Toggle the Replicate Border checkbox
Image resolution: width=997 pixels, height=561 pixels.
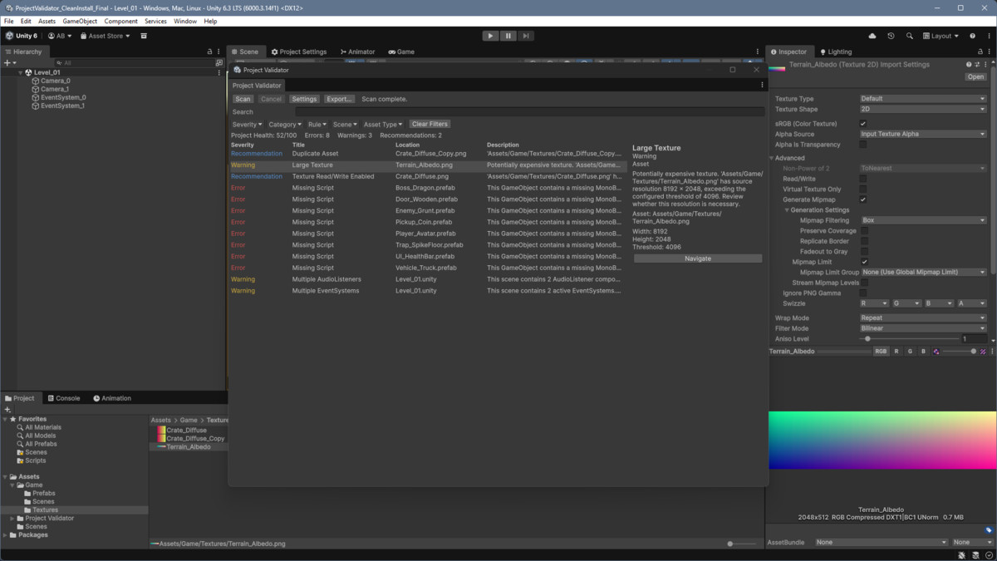click(x=864, y=241)
